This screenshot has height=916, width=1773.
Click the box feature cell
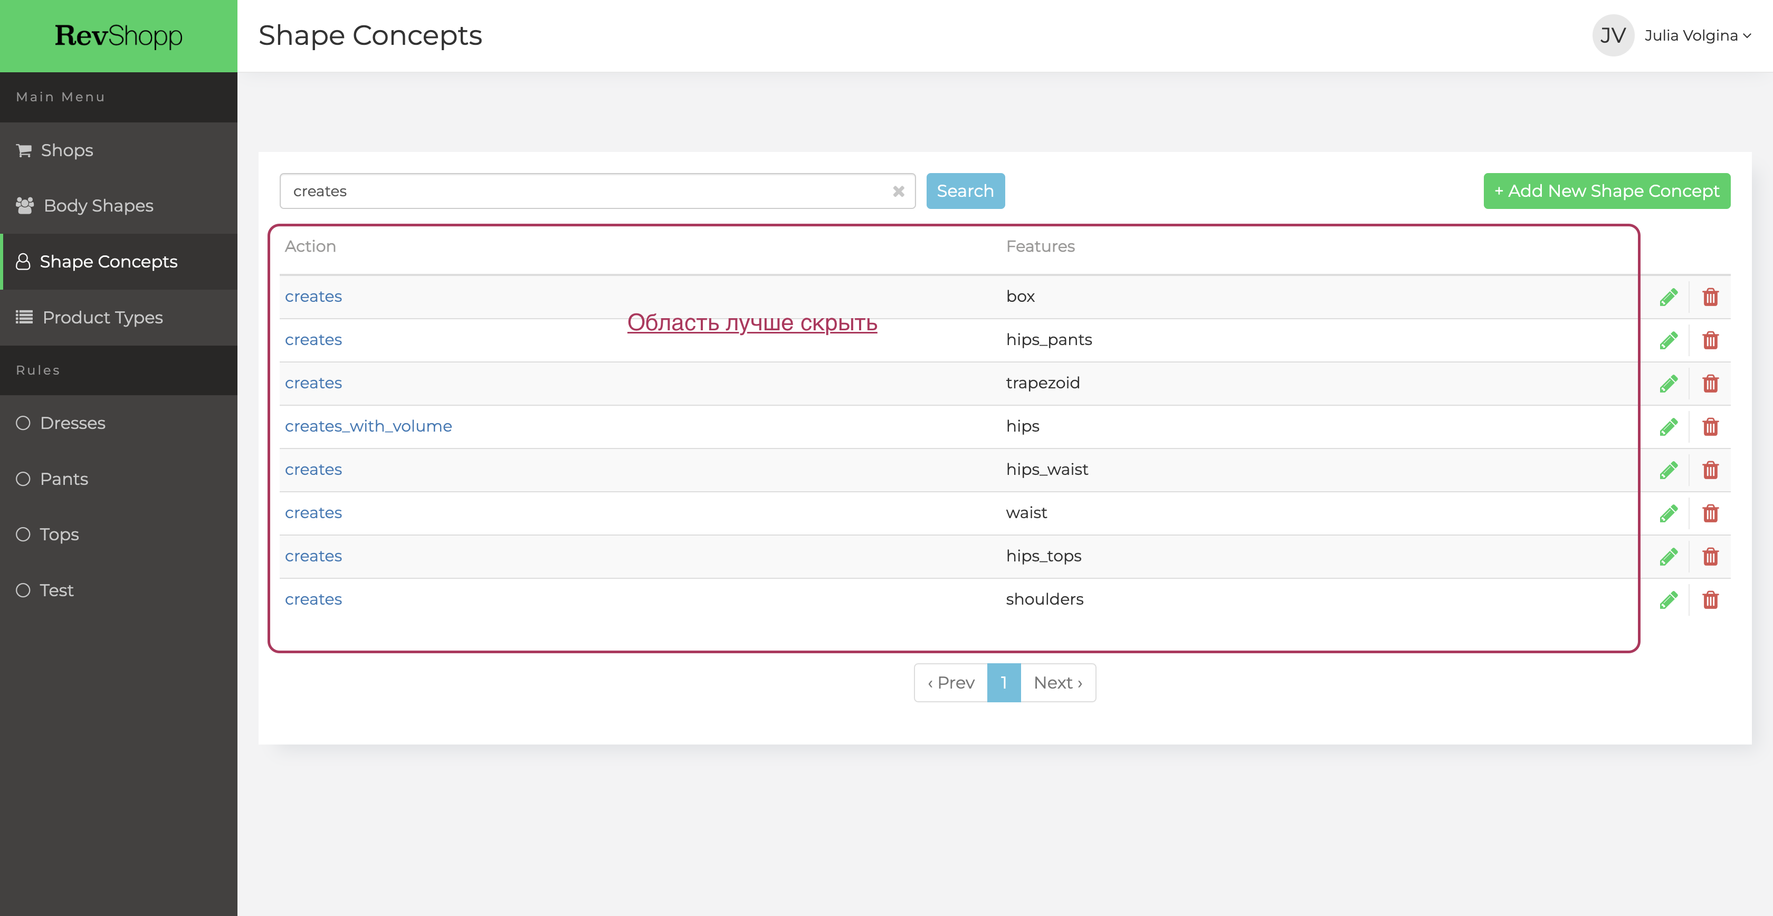tap(1021, 297)
